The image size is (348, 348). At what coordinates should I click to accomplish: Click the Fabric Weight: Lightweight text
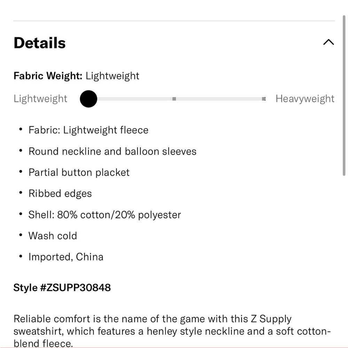(x=76, y=76)
